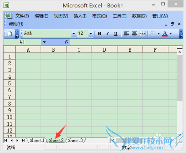Switch to Sheet2 tab
Image resolution: width=186 pixels, height=153 pixels.
pos(56,140)
